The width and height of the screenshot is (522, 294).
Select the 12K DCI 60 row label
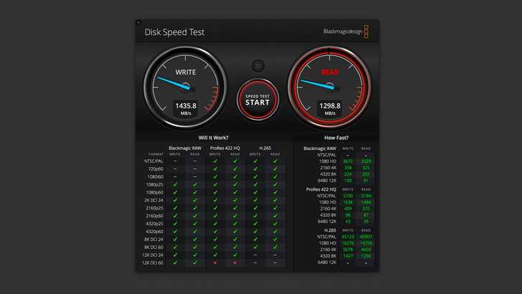pyautogui.click(x=153, y=262)
